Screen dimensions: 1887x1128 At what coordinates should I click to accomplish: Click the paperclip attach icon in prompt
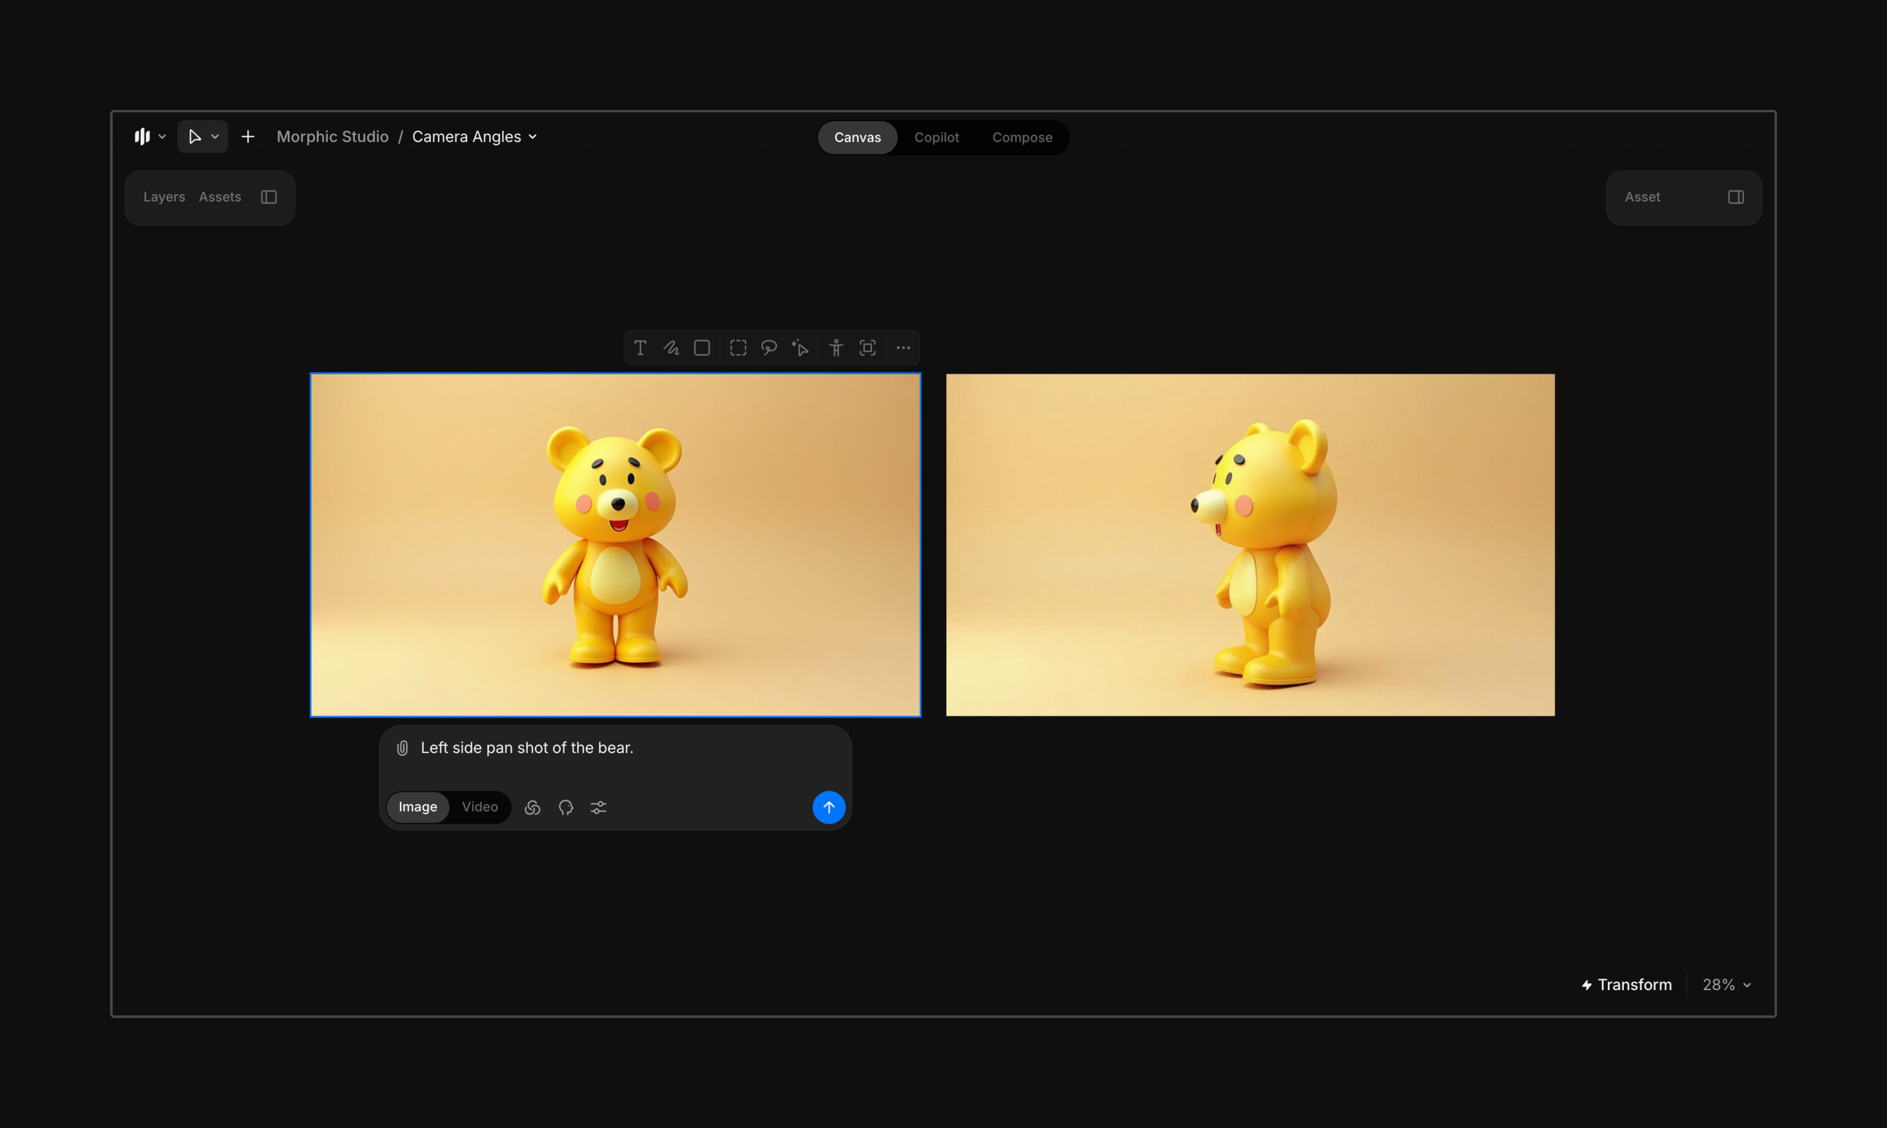click(402, 748)
